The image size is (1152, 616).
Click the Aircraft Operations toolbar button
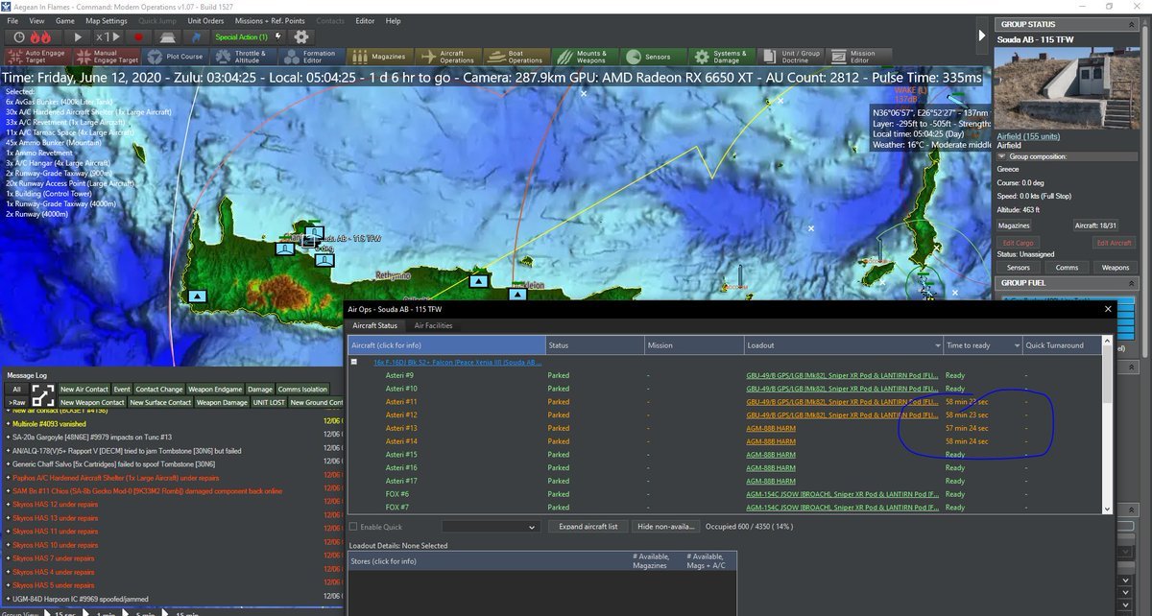click(x=449, y=57)
